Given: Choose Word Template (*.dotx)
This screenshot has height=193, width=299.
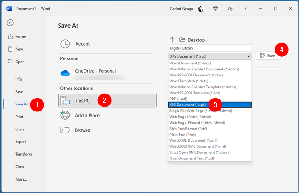Looking at the screenshot, I should point(210,81).
